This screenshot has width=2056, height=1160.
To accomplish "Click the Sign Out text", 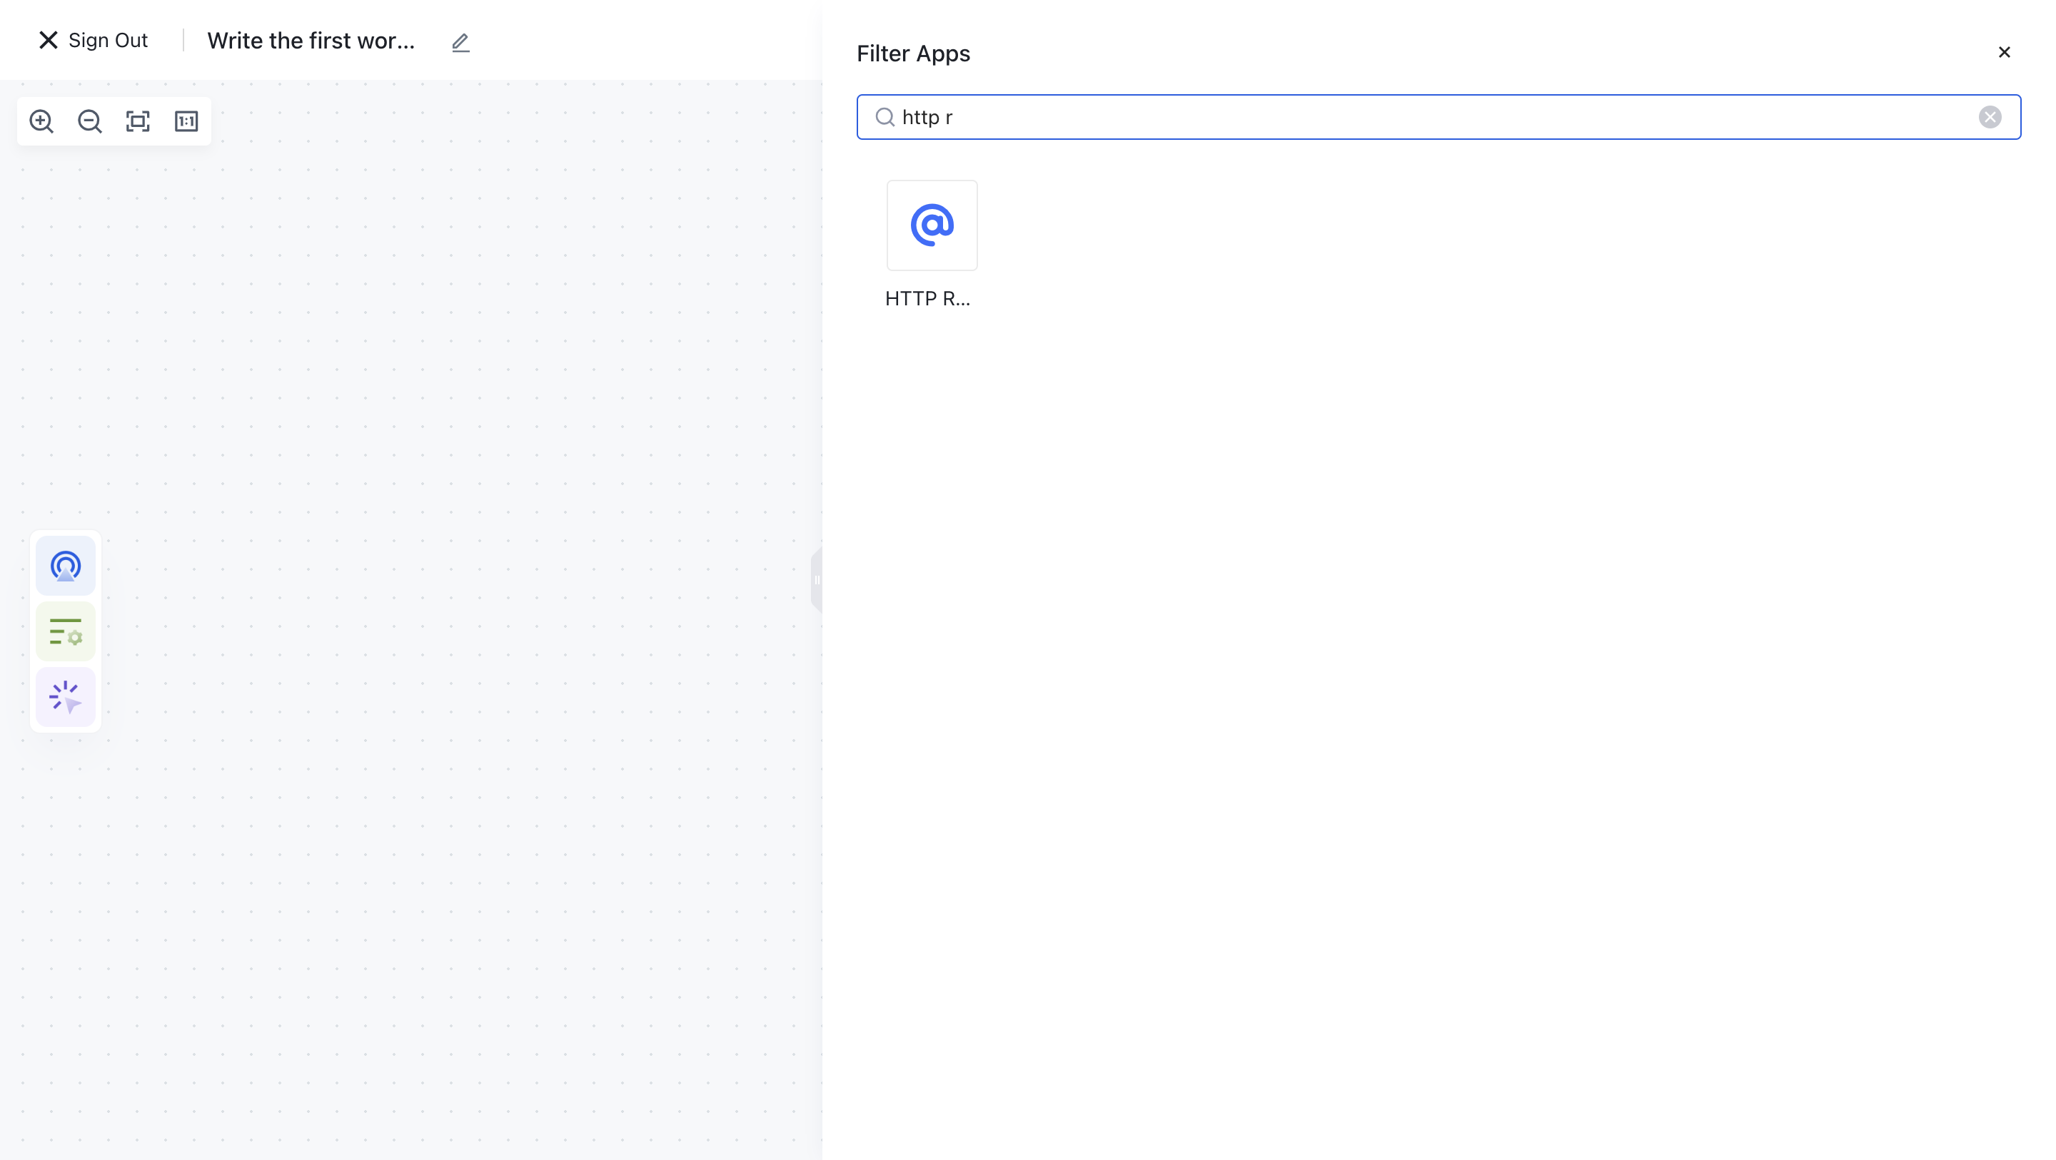I will point(108,40).
